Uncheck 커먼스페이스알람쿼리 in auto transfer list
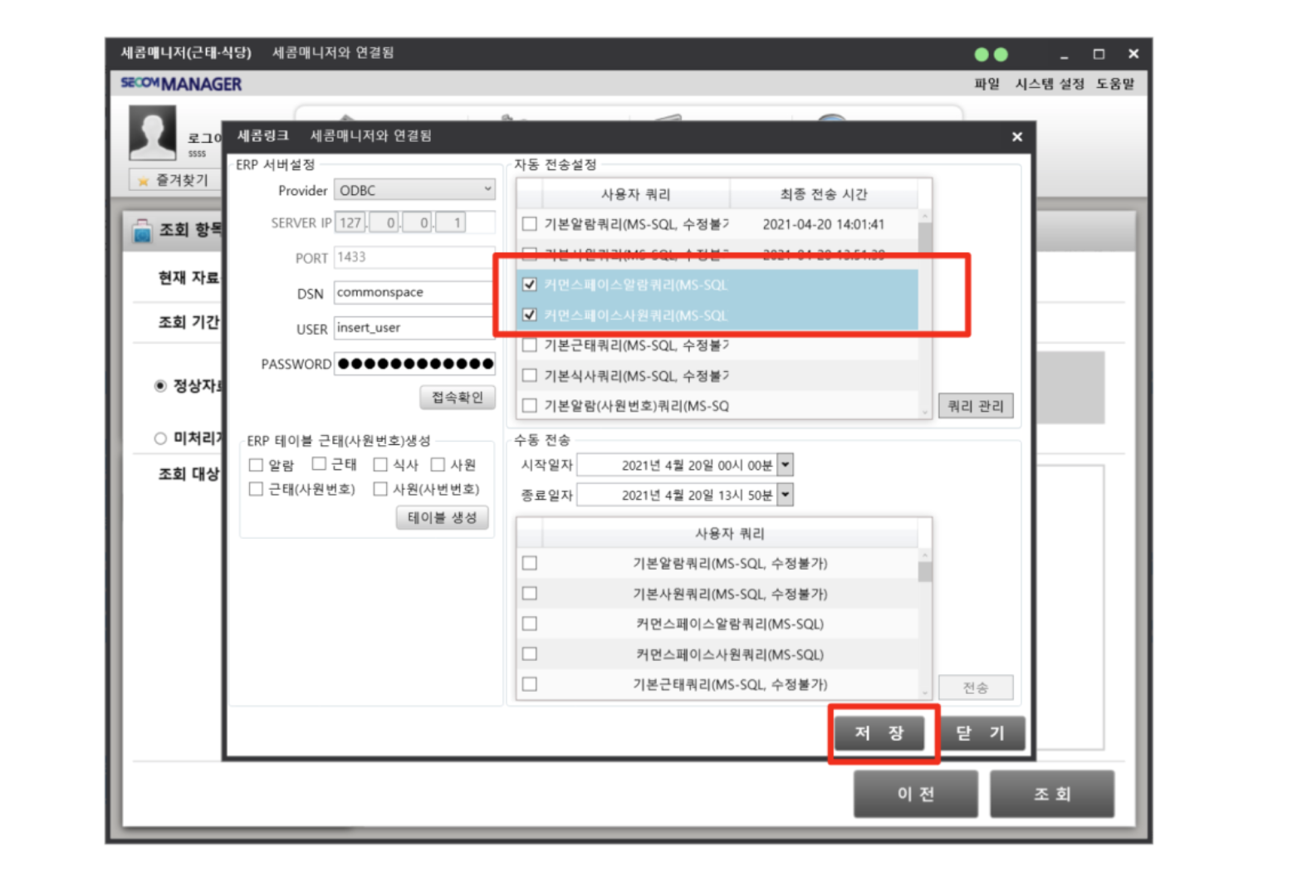The image size is (1302, 895). [530, 285]
